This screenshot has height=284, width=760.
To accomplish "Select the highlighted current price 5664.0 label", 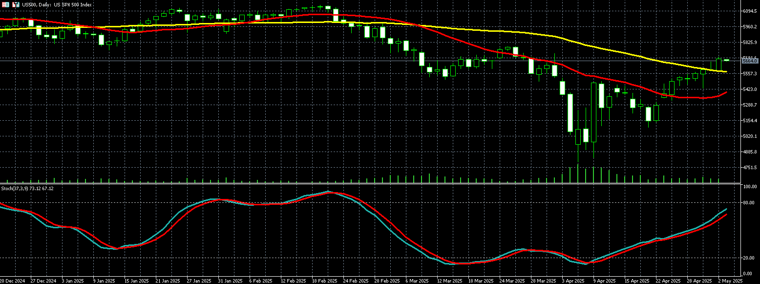I will click(750, 61).
